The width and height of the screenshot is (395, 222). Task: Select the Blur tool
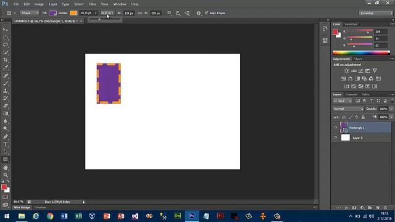point(6,121)
